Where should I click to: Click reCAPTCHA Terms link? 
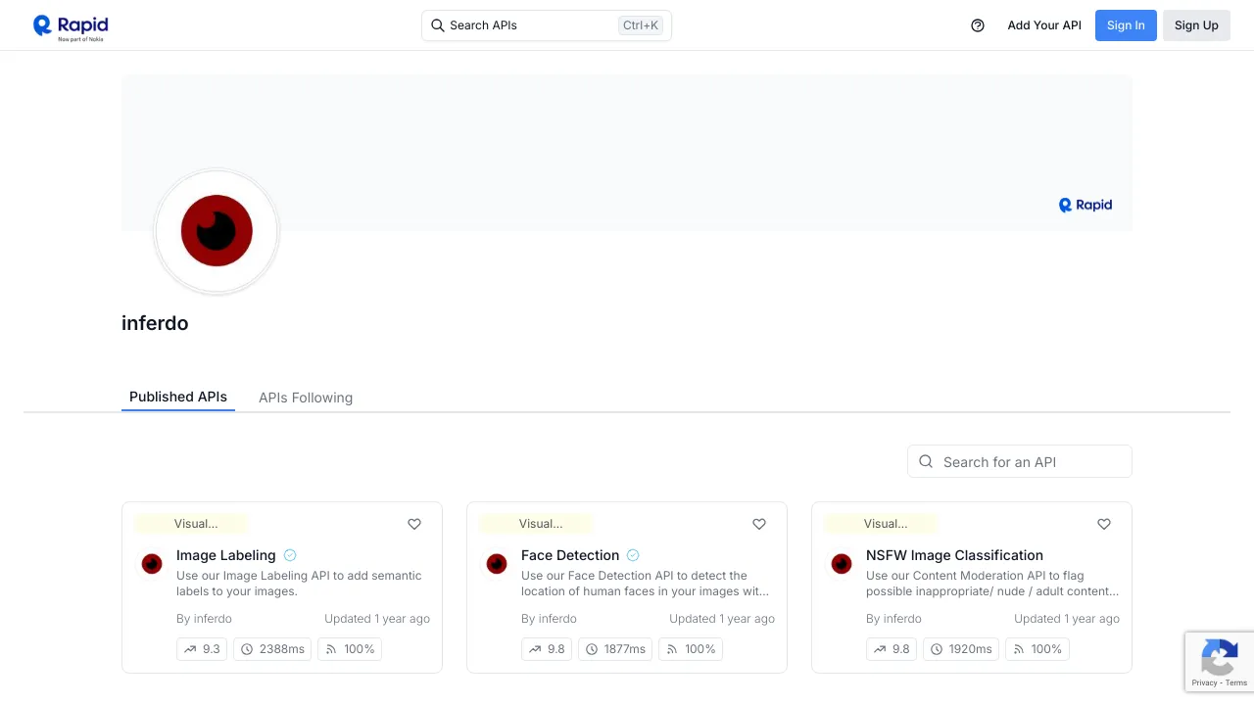(1236, 682)
